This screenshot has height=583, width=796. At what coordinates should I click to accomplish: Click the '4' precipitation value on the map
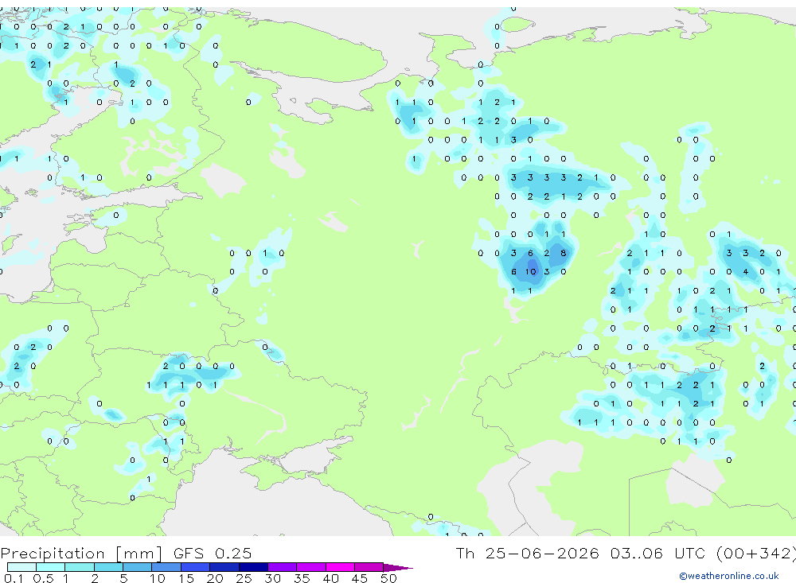[745, 272]
